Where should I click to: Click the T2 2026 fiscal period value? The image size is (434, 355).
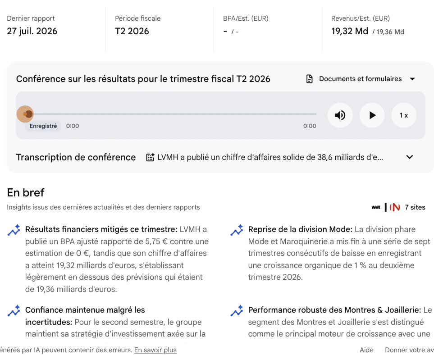pos(132,31)
